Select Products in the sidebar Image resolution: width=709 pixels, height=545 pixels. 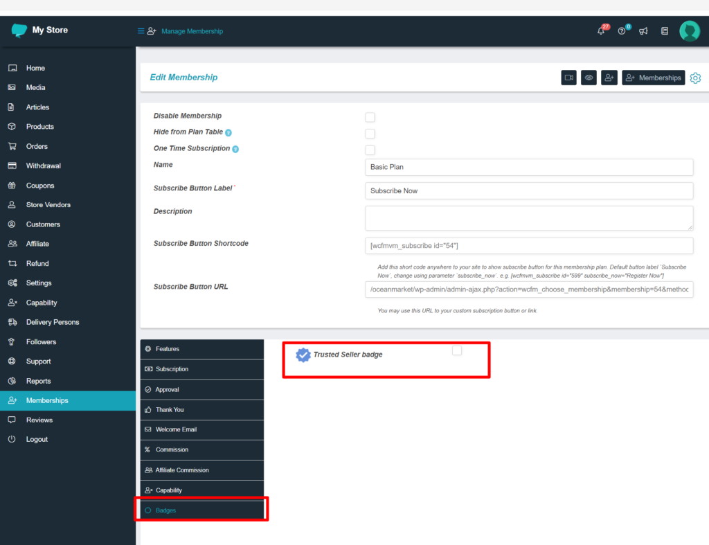(39, 127)
